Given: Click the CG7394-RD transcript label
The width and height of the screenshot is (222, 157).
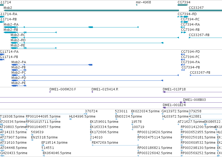Looking at the screenshot, I should pos(187,14).
